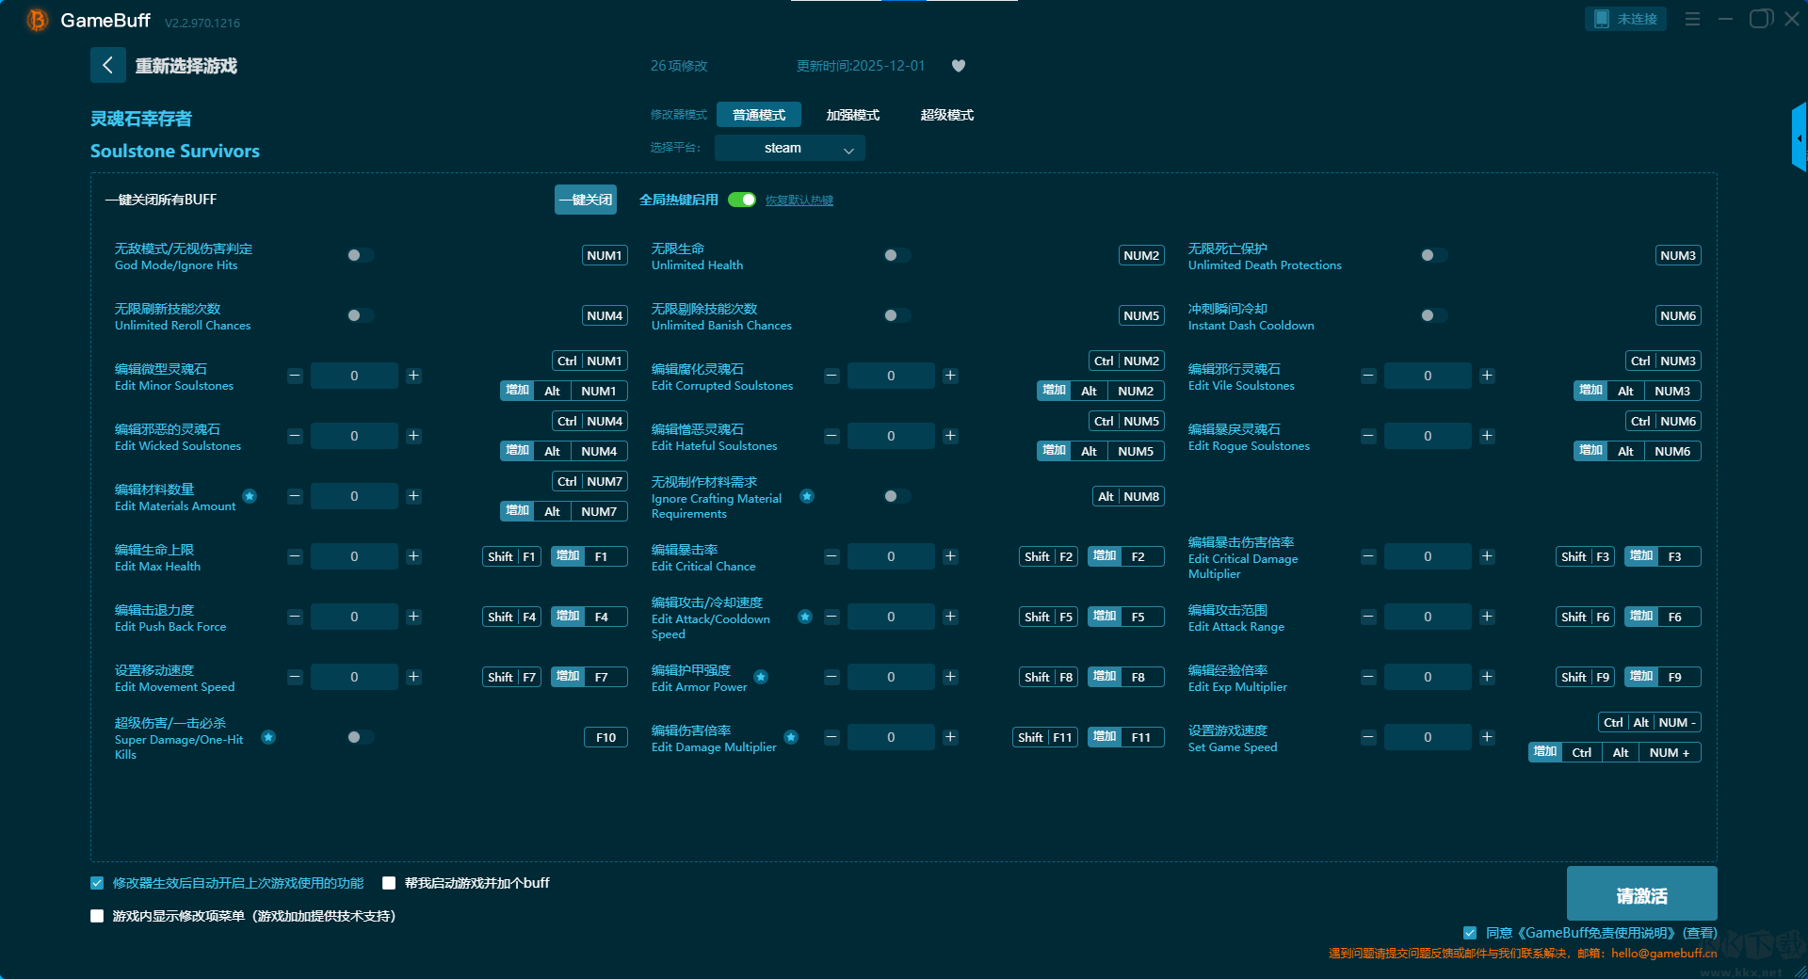
Task: Click plus for Edit Wicked Soulstones
Action: pyautogui.click(x=413, y=436)
